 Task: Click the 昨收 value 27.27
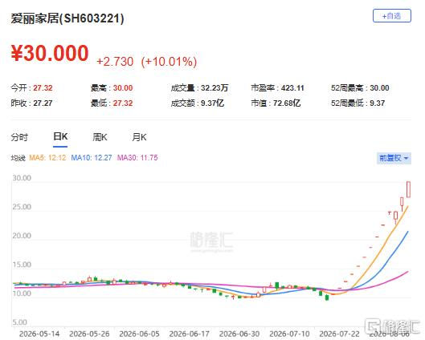click(43, 103)
